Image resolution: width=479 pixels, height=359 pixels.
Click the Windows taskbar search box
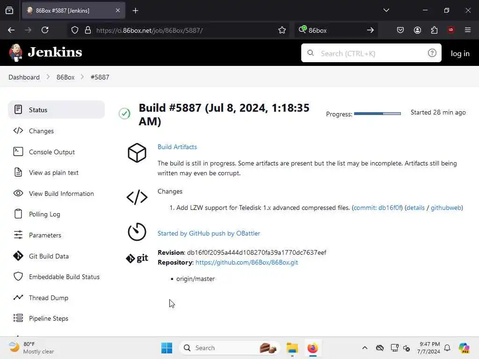click(229, 348)
